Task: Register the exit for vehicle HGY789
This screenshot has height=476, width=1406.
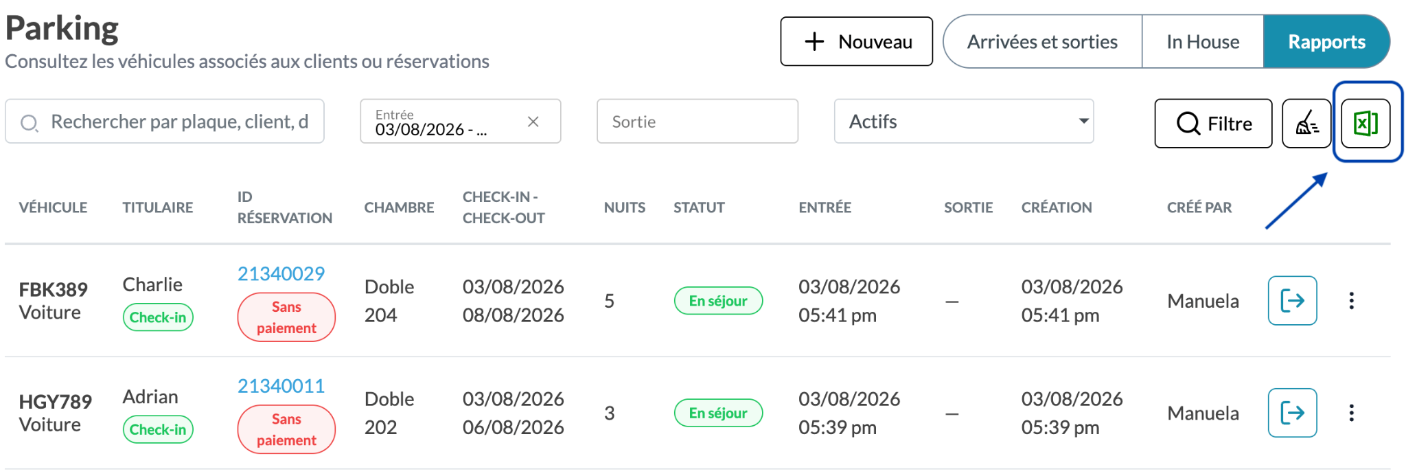Action: coord(1292,413)
